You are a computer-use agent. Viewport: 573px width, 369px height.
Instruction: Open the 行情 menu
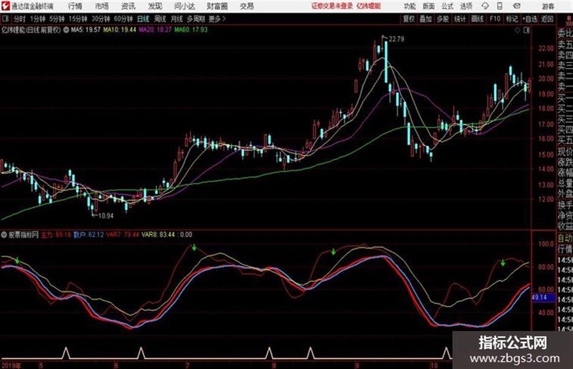pyautogui.click(x=75, y=6)
